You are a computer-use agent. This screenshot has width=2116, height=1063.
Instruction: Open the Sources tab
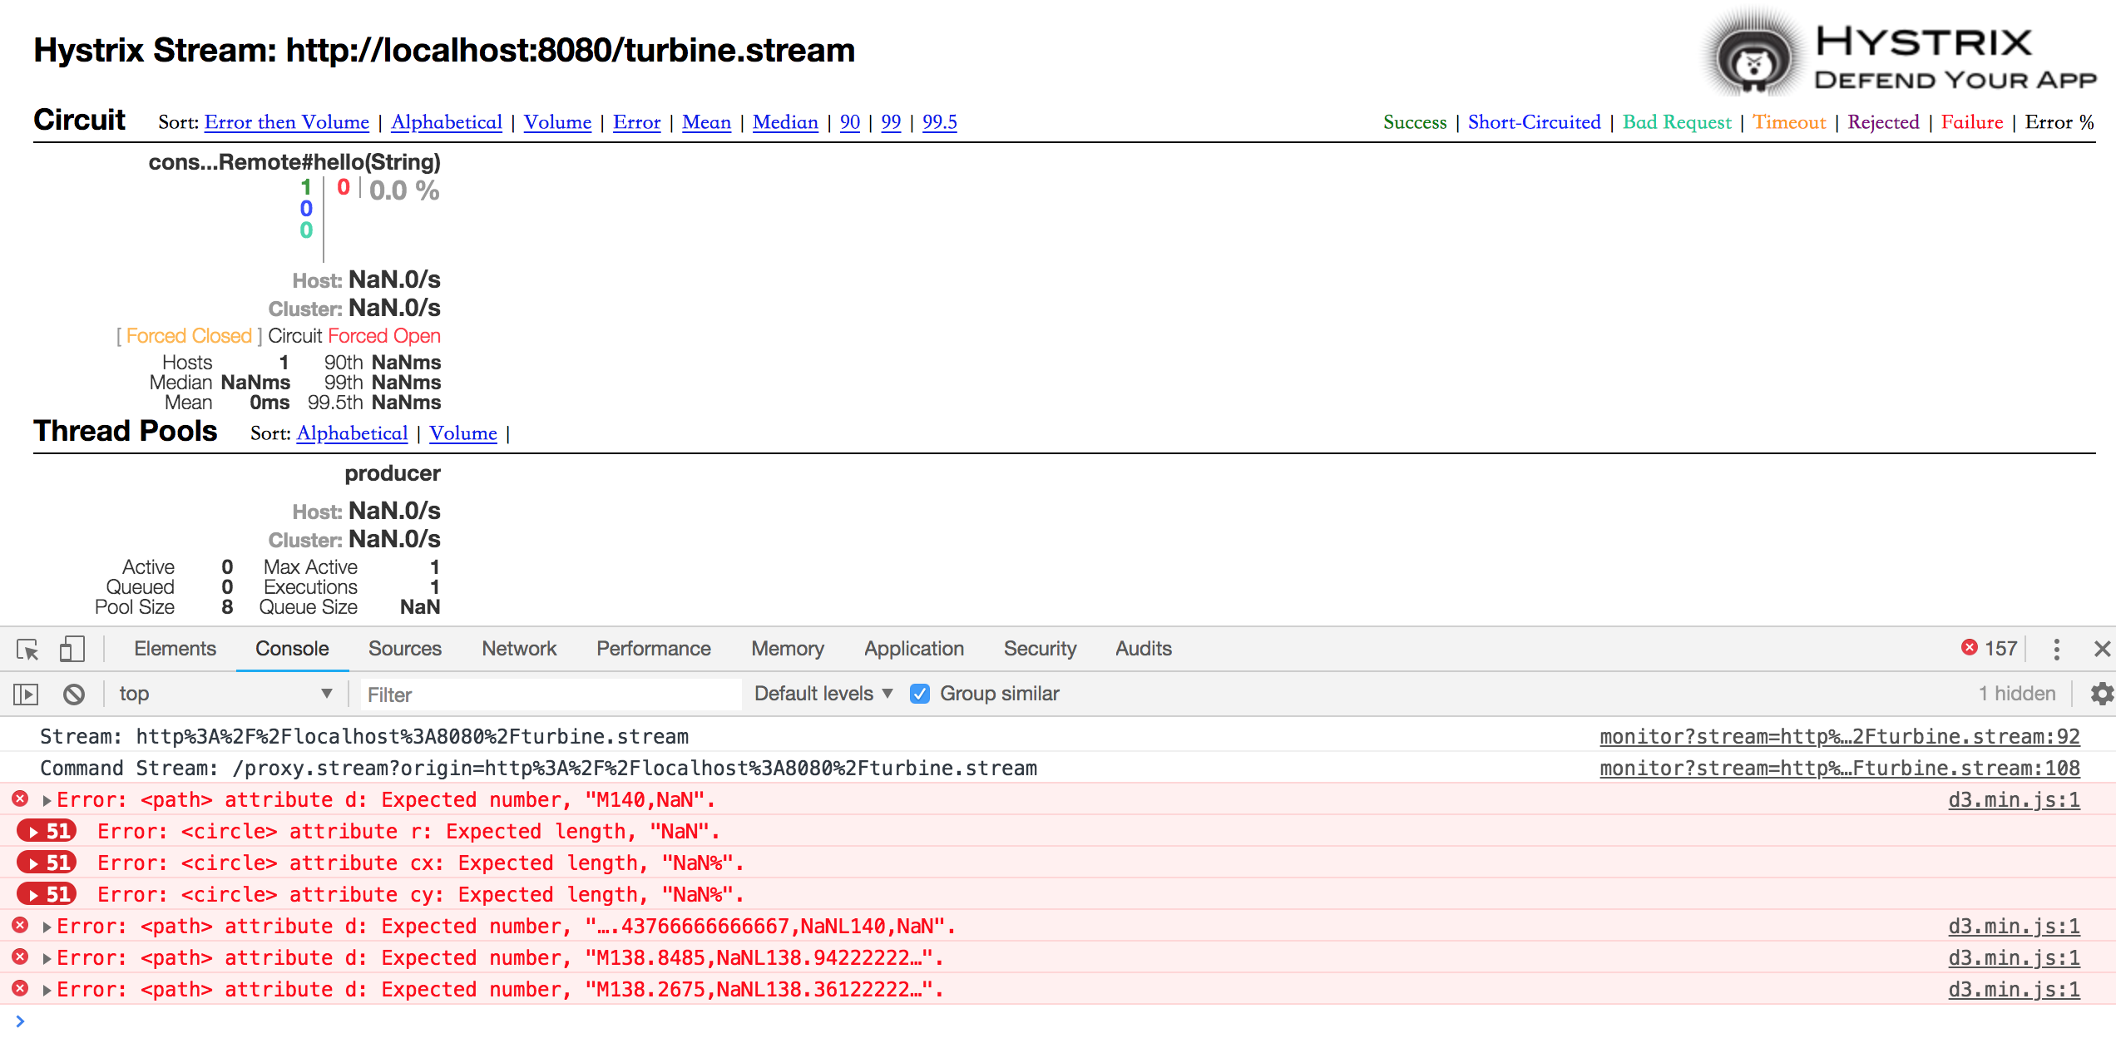pos(404,649)
